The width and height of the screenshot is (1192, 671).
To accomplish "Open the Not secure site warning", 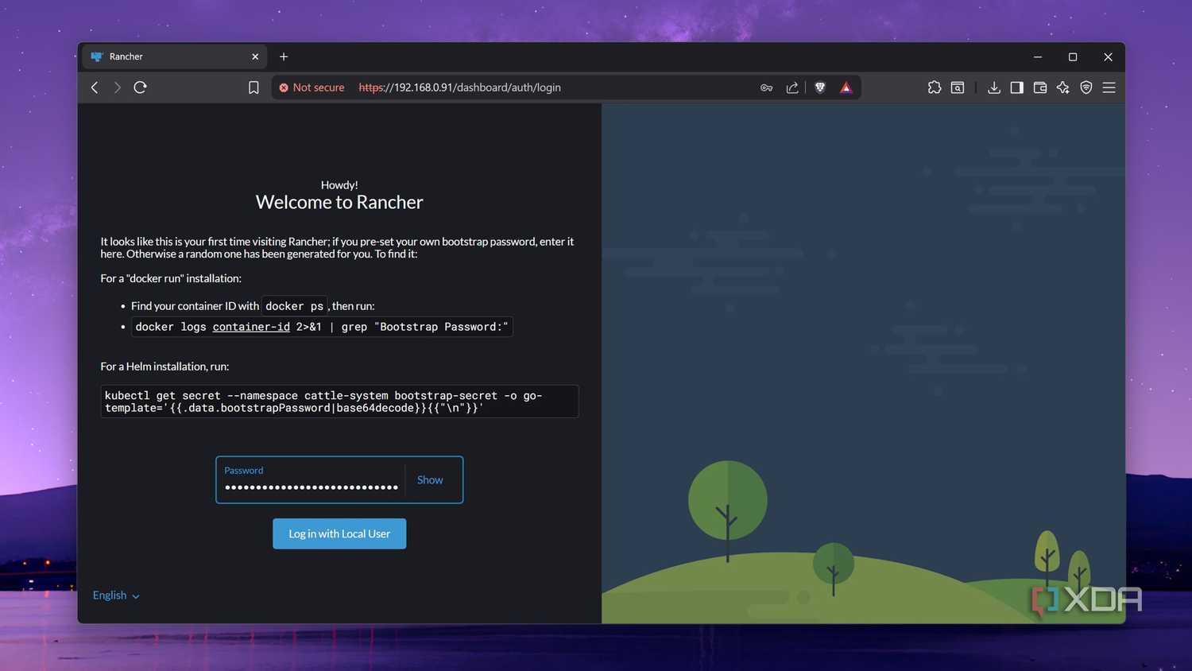I will click(x=312, y=87).
